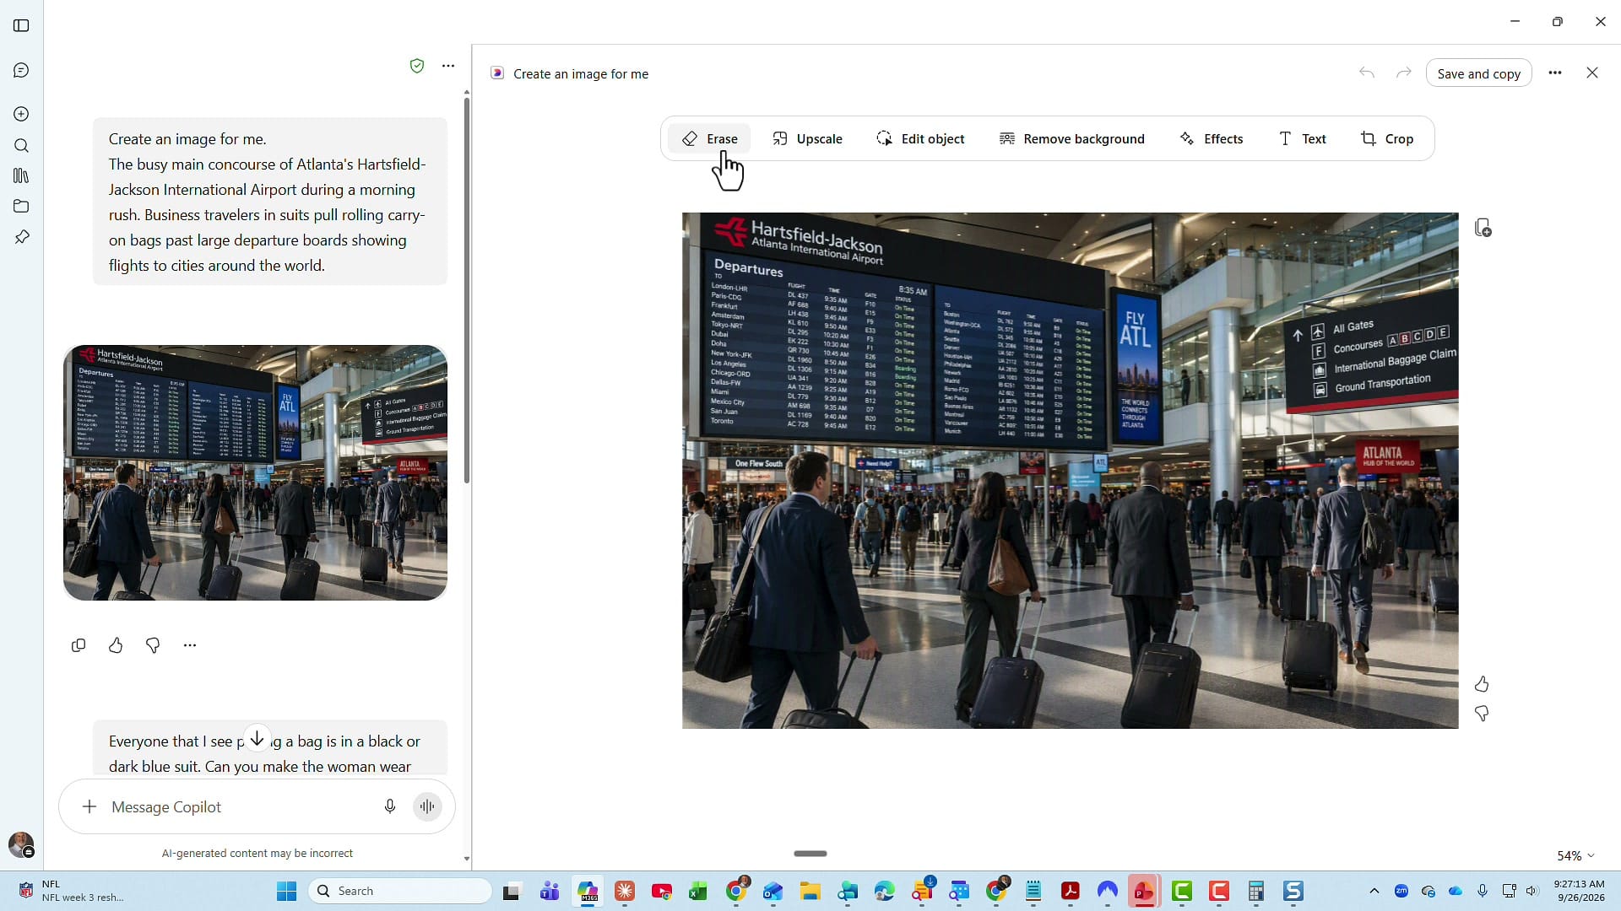The width and height of the screenshot is (1621, 911).
Task: Copy the chat response
Action: (x=79, y=645)
